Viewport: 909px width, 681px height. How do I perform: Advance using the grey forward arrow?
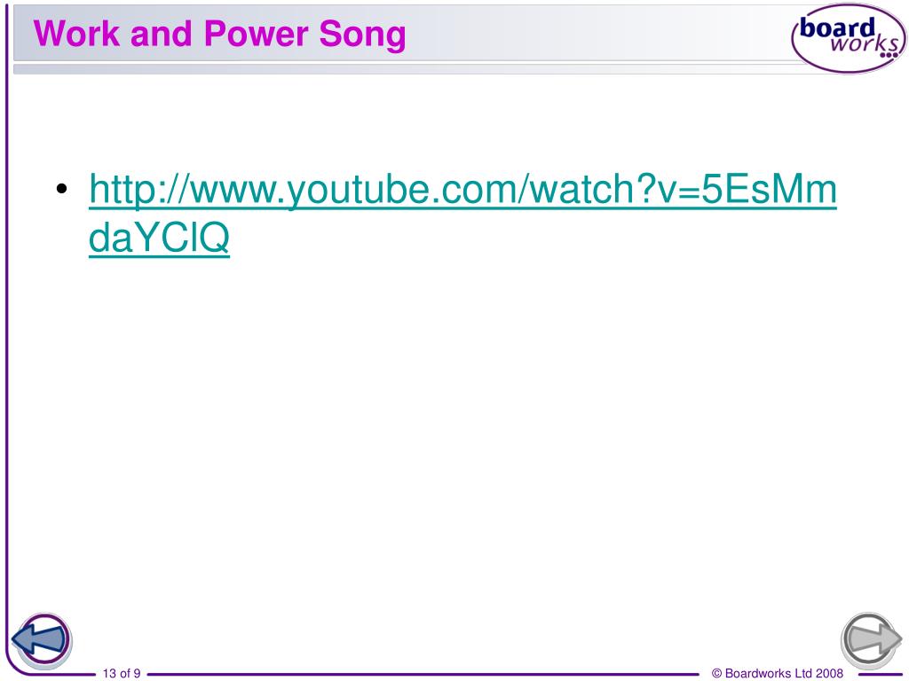872,640
